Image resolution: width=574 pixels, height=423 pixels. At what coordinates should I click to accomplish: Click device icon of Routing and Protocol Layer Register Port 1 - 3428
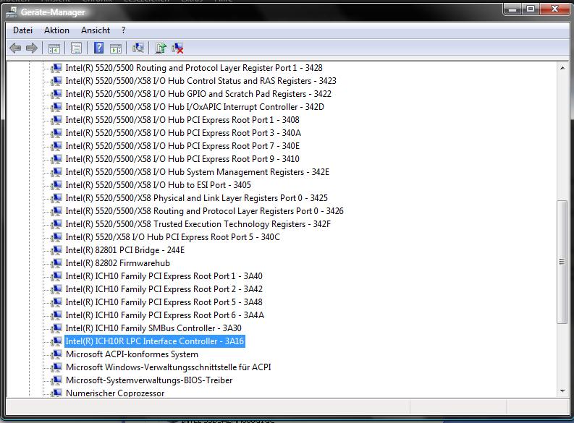(56, 68)
